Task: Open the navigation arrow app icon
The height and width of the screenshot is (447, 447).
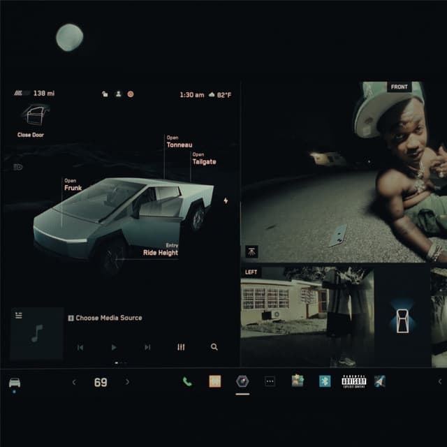Action: pos(380,381)
